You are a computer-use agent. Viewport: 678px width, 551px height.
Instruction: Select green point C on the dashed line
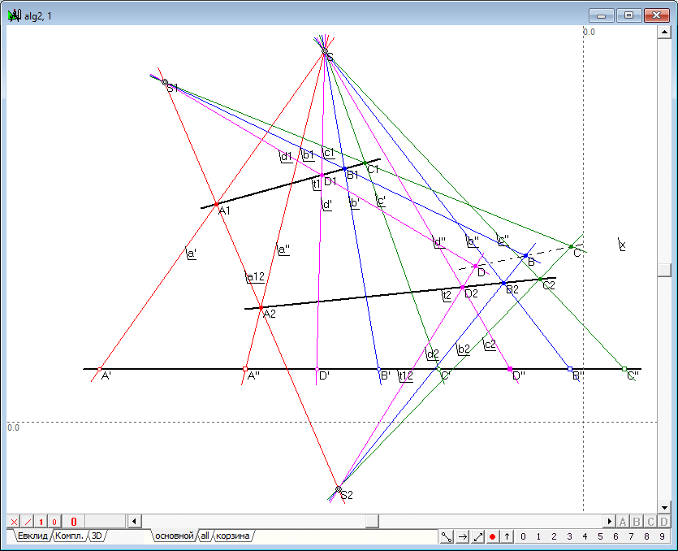point(571,247)
